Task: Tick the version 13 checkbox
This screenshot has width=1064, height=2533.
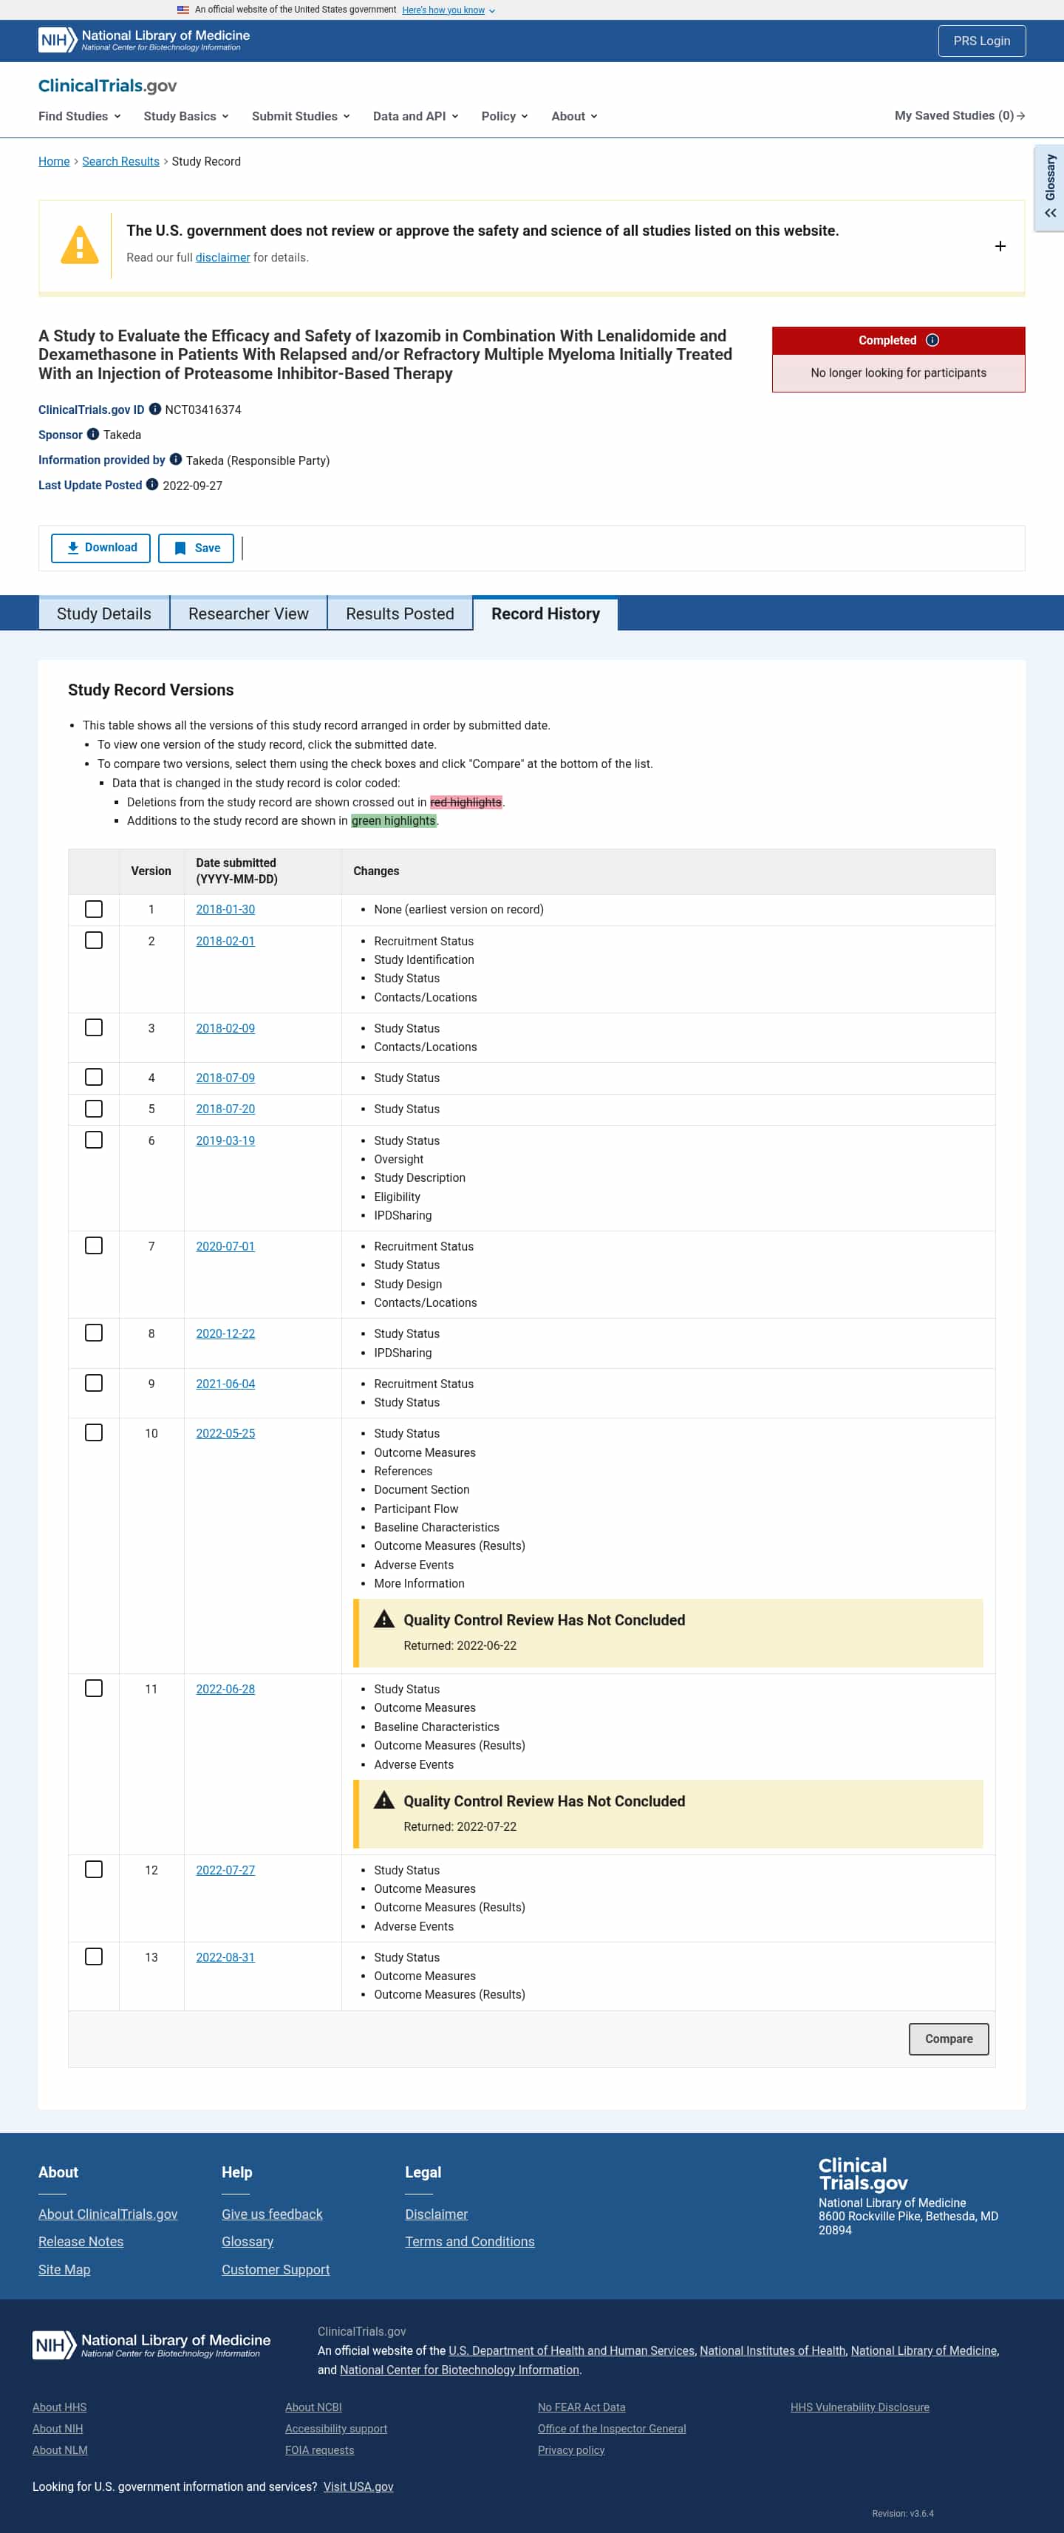Action: (93, 1956)
